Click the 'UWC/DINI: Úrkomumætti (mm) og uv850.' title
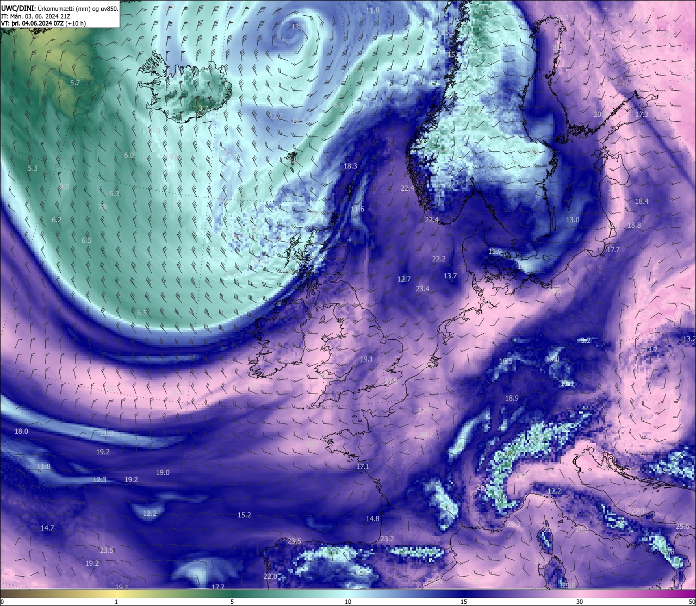696x606 pixels. pos(60,8)
